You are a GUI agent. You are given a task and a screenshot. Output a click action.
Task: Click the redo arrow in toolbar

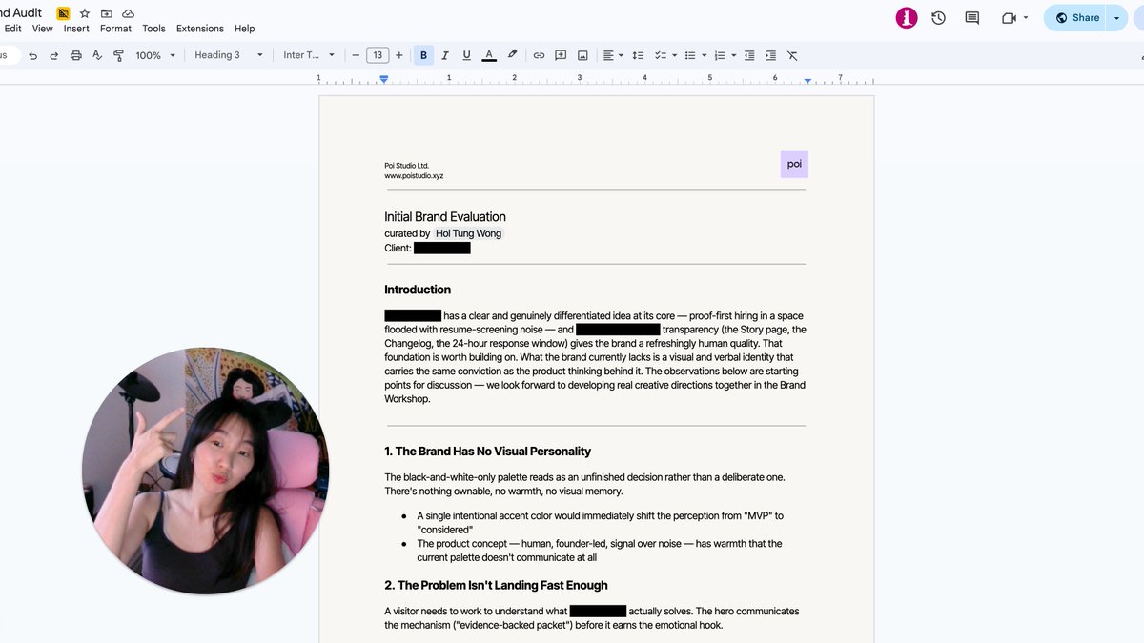54,55
